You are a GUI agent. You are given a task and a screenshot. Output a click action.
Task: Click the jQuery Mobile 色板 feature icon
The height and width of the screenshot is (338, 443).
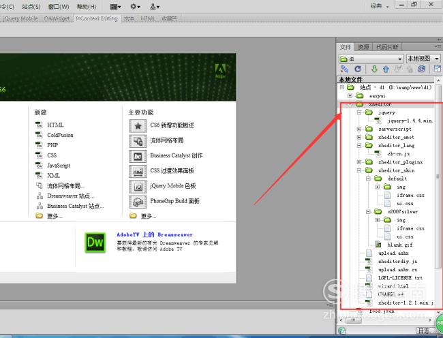click(x=138, y=187)
